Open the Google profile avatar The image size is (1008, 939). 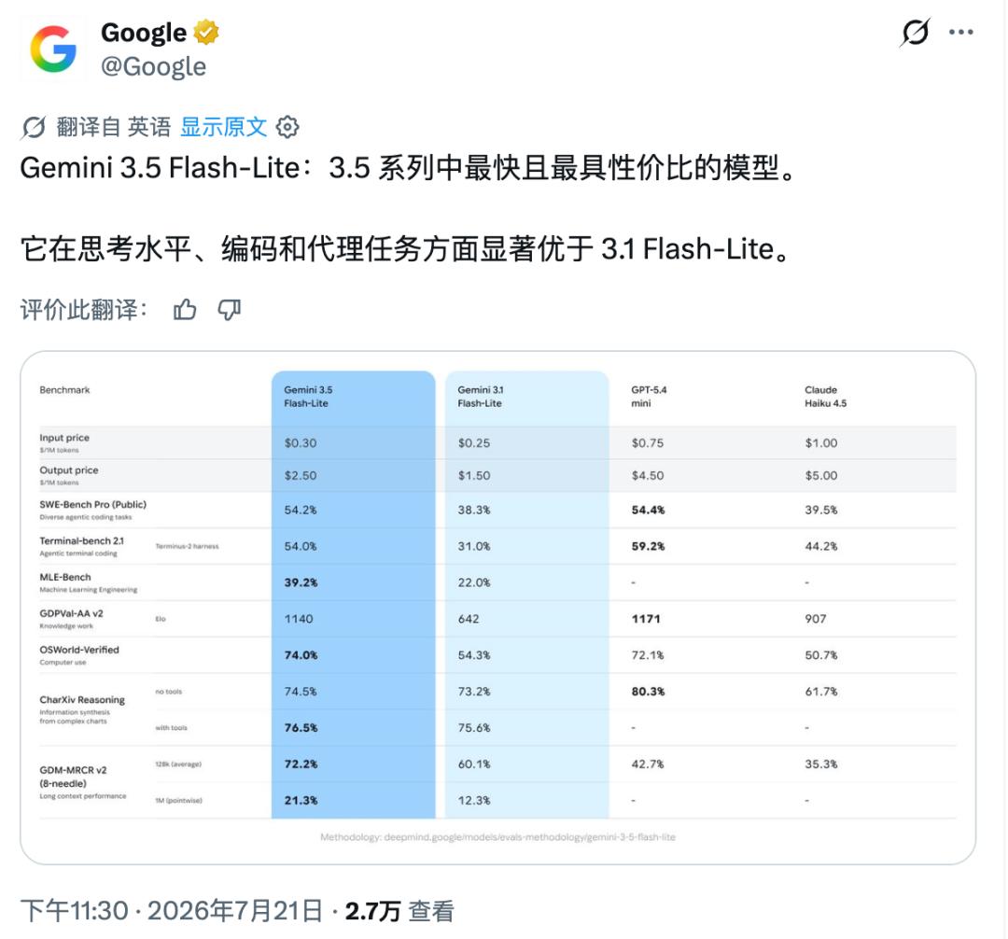52,49
